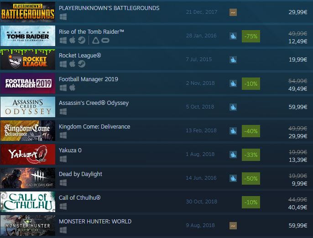Click the mixed review icon for MONSTER HUNTER: WORLD
The image size is (313, 238).
click(233, 226)
